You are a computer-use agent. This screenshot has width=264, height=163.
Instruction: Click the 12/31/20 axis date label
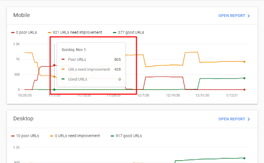tap(202, 95)
